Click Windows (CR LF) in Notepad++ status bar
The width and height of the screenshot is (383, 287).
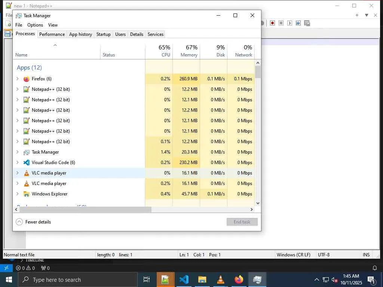(293, 255)
